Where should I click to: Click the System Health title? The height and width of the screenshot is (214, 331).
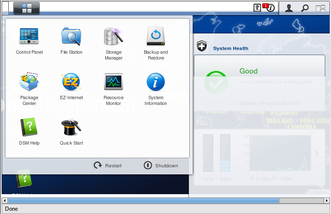pos(230,48)
